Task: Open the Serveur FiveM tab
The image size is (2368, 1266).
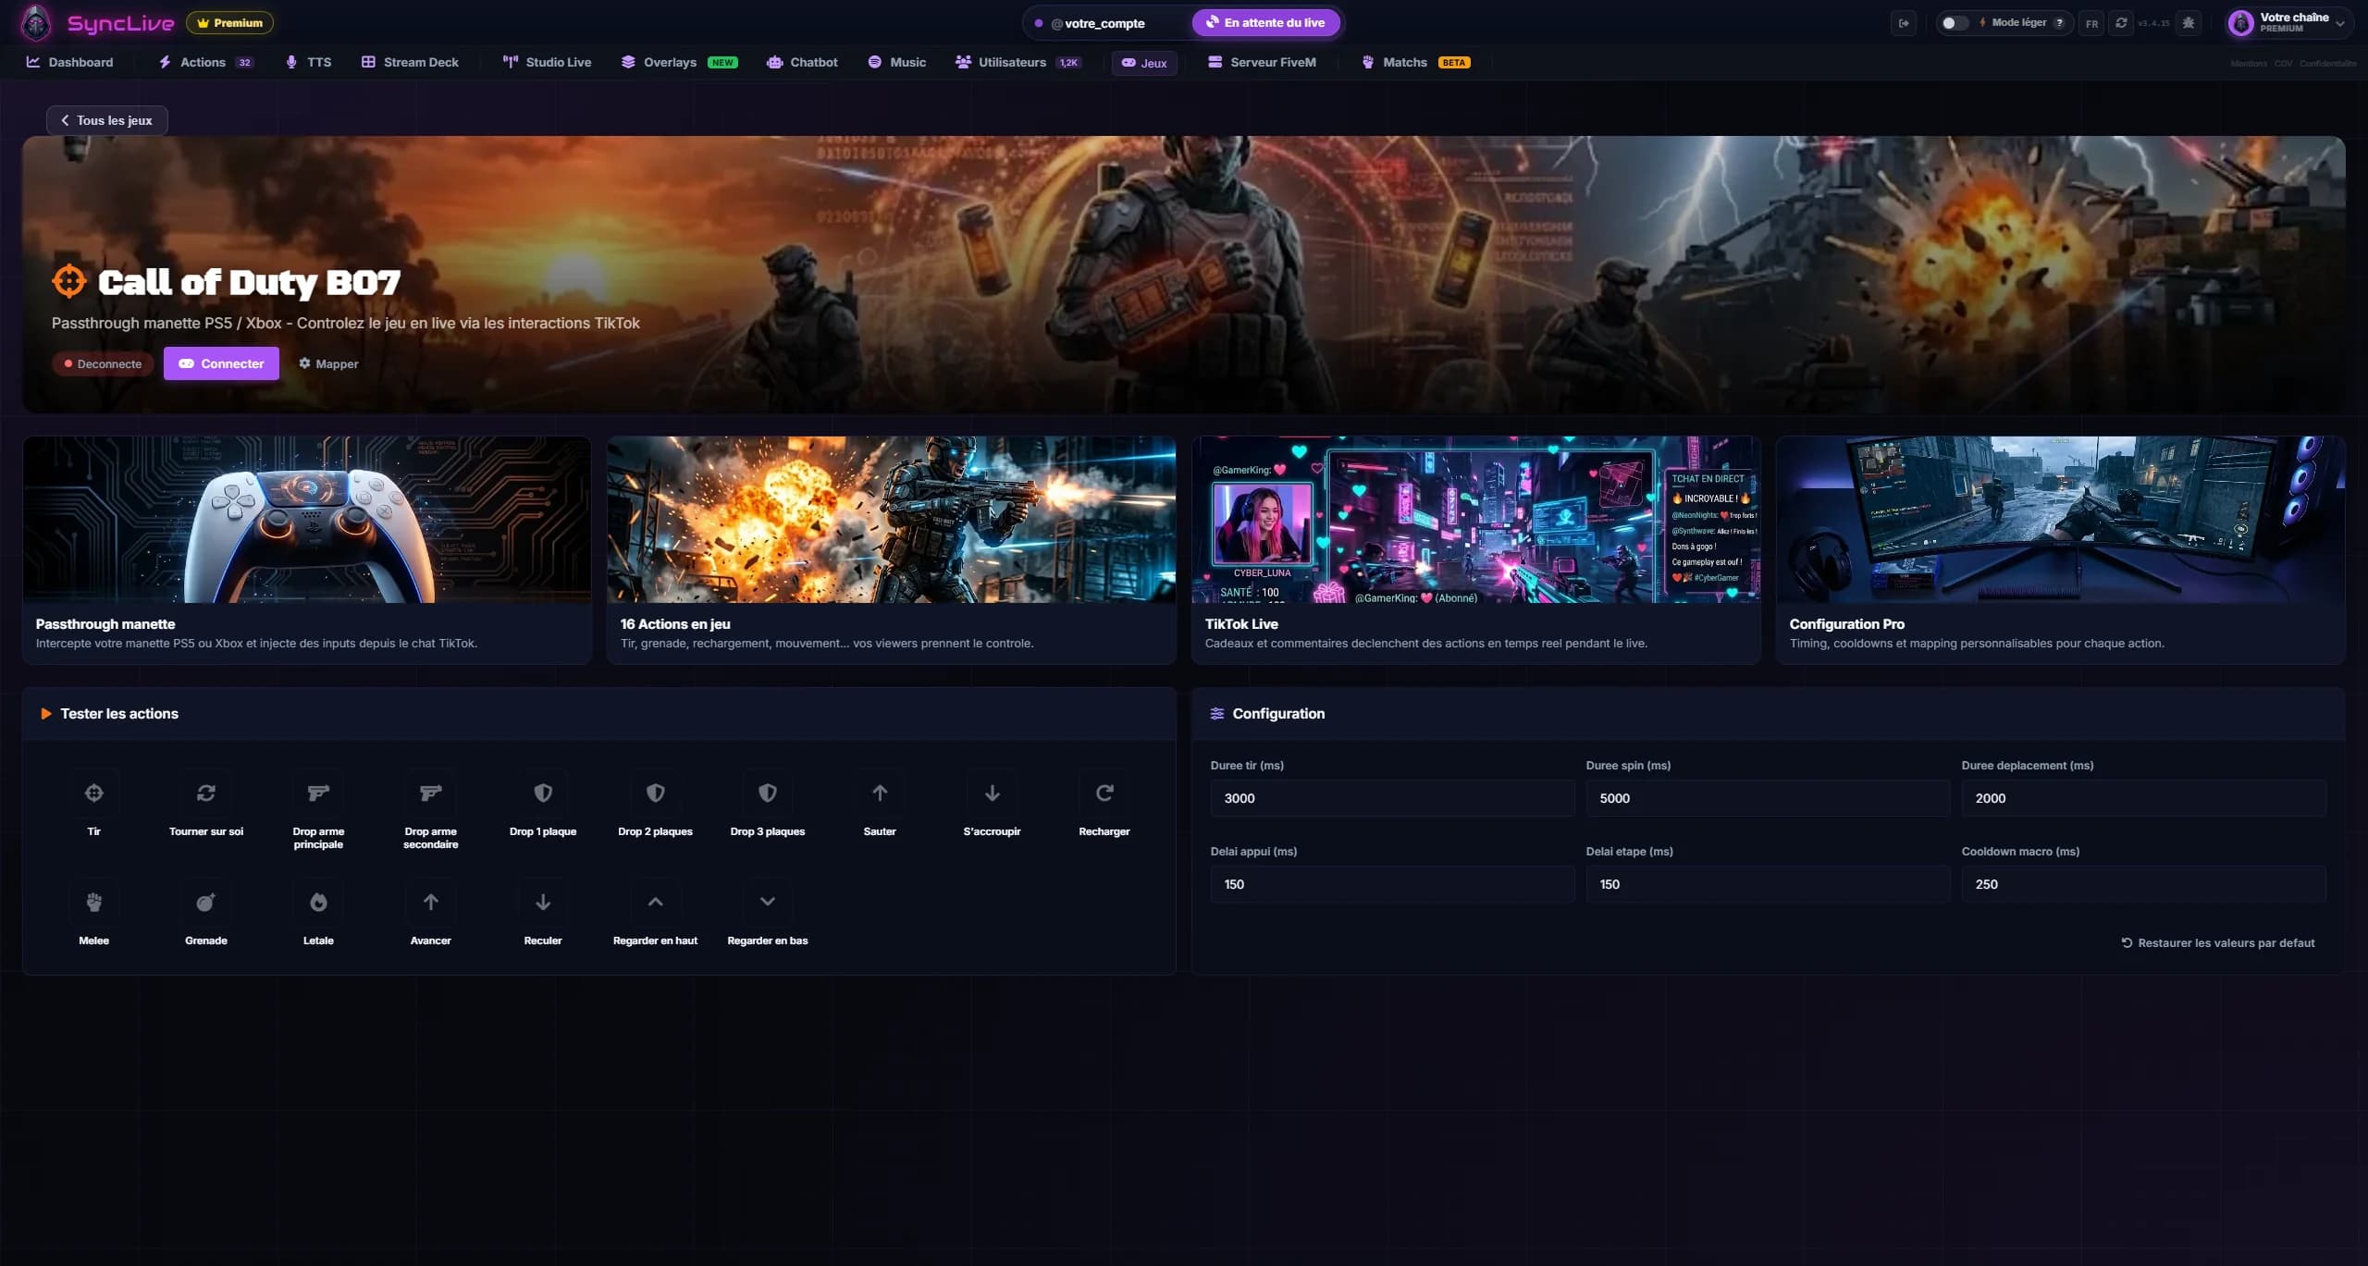Action: tap(1262, 62)
